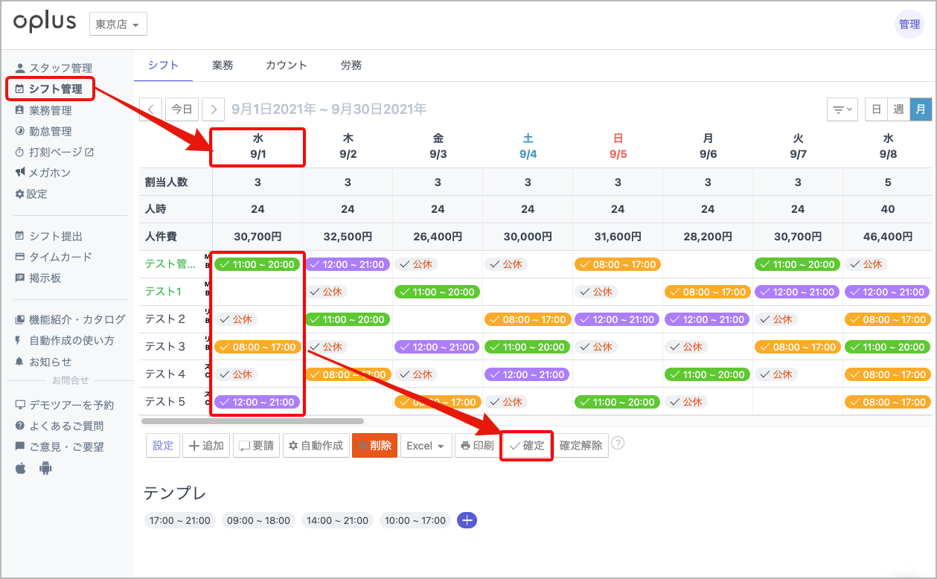
Task: Switch to 月 month view
Action: [x=921, y=109]
